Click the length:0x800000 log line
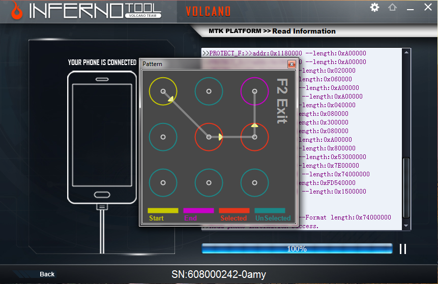438x284 pixels. pyautogui.click(x=327, y=148)
